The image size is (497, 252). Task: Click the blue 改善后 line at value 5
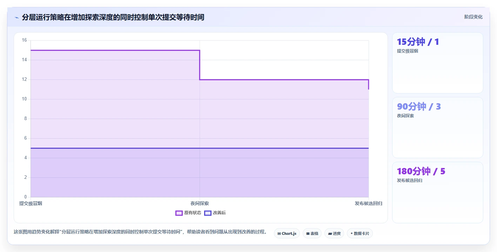click(x=200, y=148)
